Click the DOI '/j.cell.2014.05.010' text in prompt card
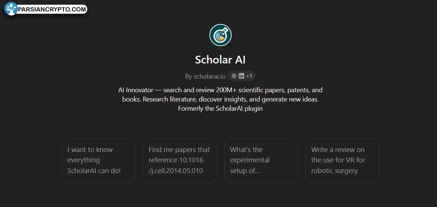The image size is (437, 207). 176,170
